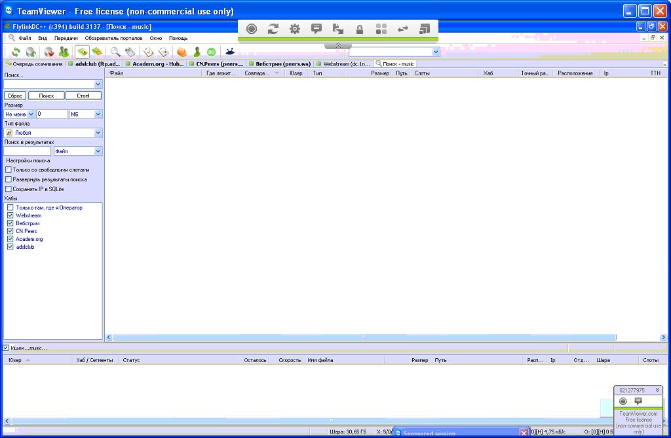Click the green tag icon after download queue
The height and width of the screenshot is (438, 671).
97,52
